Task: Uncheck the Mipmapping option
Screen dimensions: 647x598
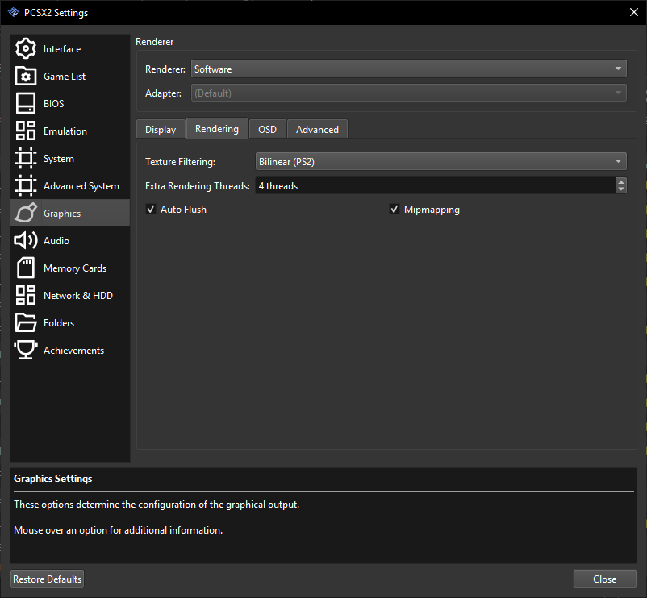Action: coord(394,209)
